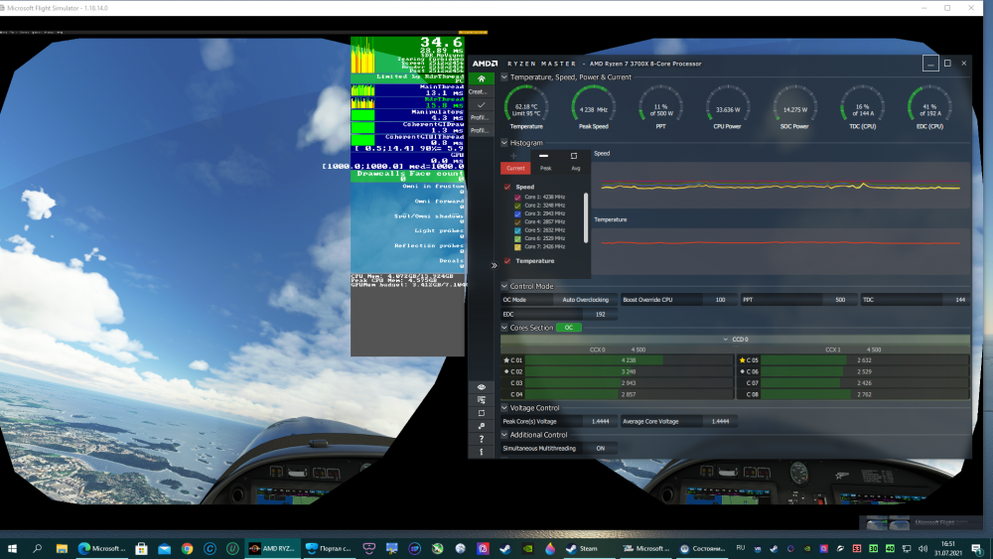Toggle the Core 1: 4238 MHz checkbox
The image size is (993, 559).
[x=517, y=198]
